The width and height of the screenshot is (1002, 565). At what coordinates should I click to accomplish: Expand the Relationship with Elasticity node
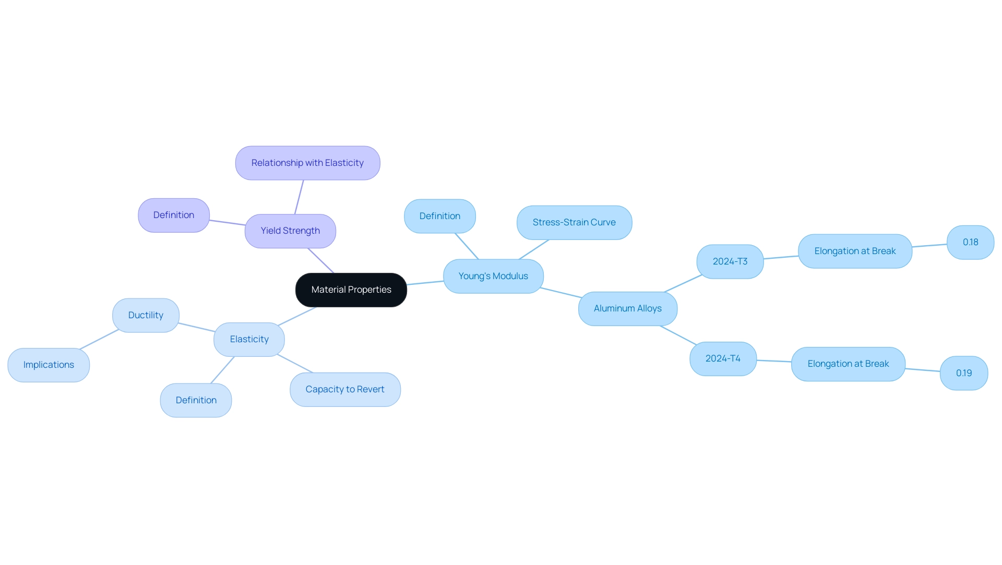(307, 162)
